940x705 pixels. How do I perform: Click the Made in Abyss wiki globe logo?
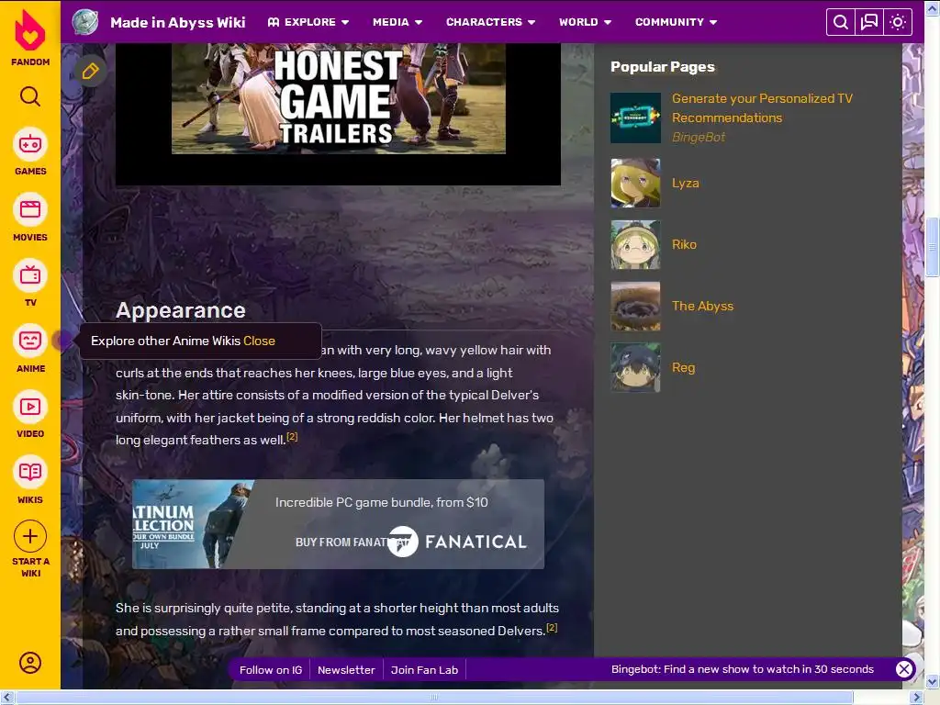pyautogui.click(x=85, y=22)
